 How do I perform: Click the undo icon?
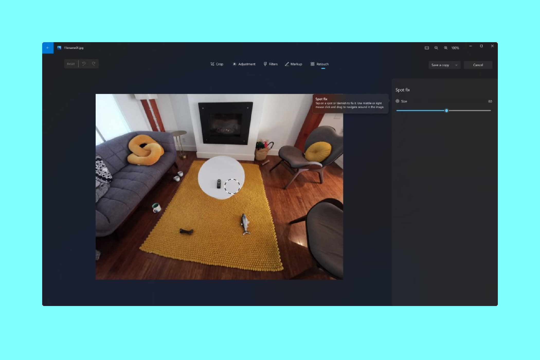[x=83, y=64]
